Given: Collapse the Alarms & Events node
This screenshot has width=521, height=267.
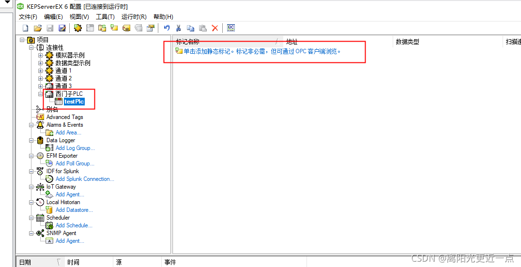Looking at the screenshot, I should point(31,125).
